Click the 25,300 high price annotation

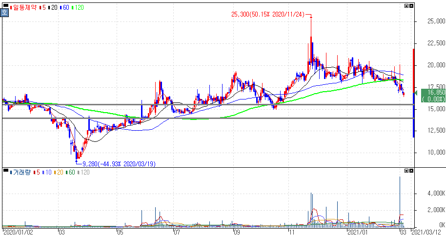[268, 14]
